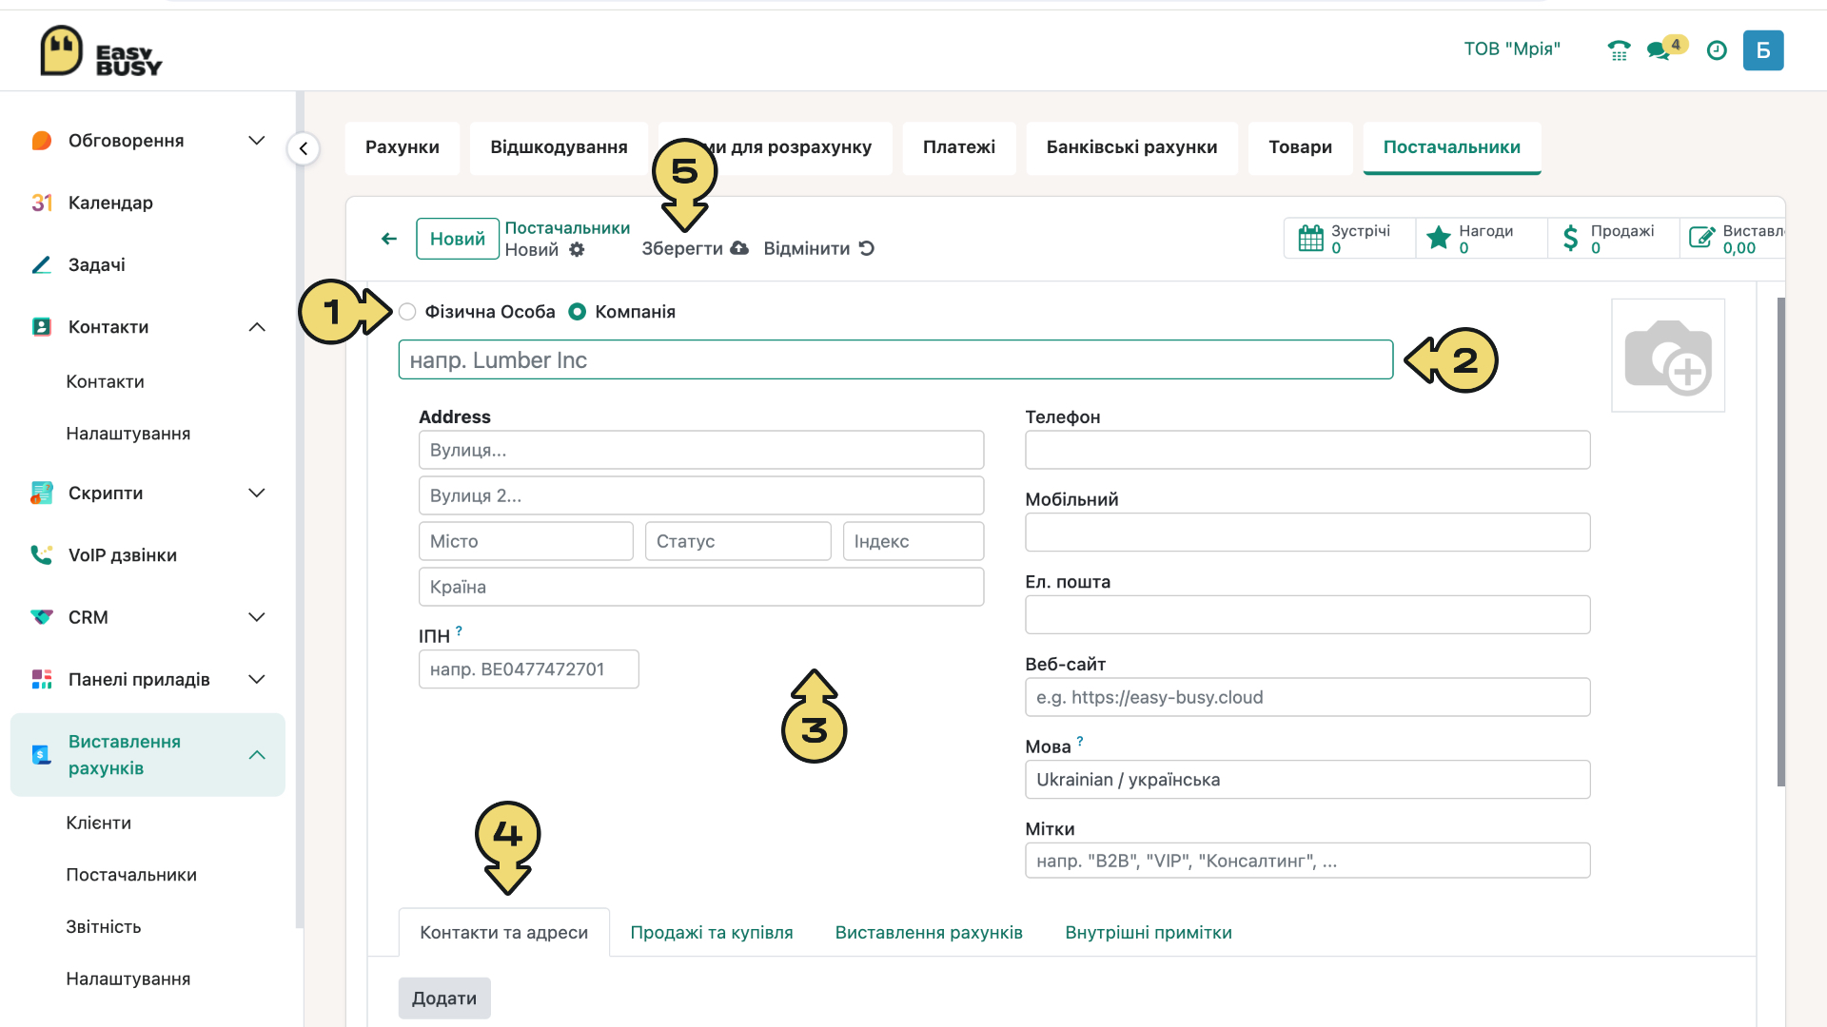Open the Внутрішні примітки tab
The width and height of the screenshot is (1827, 1027).
point(1149,933)
